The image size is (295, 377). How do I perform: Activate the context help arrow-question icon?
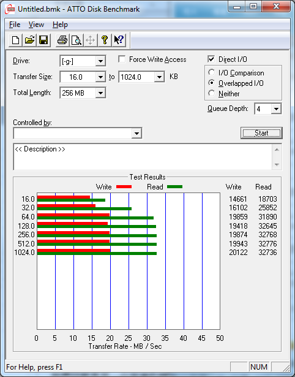pyautogui.click(x=119, y=40)
